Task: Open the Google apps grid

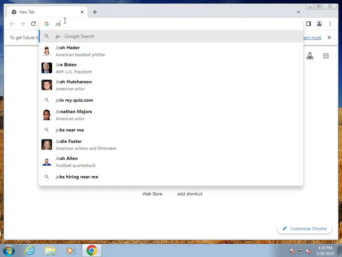Action: [x=326, y=56]
